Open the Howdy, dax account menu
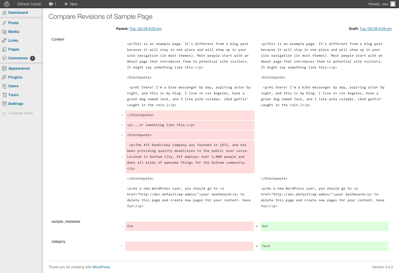The image size is (399, 273). pyautogui.click(x=378, y=4)
